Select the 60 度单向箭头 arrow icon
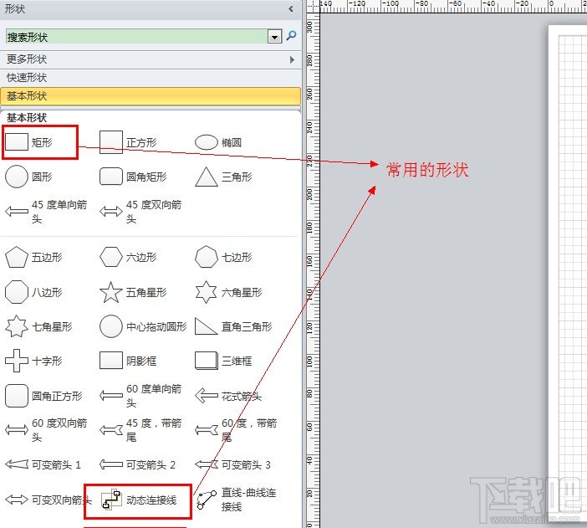 click(111, 395)
